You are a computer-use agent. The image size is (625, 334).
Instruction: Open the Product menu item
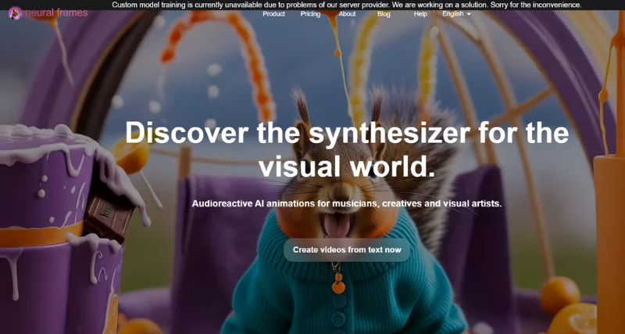click(273, 14)
